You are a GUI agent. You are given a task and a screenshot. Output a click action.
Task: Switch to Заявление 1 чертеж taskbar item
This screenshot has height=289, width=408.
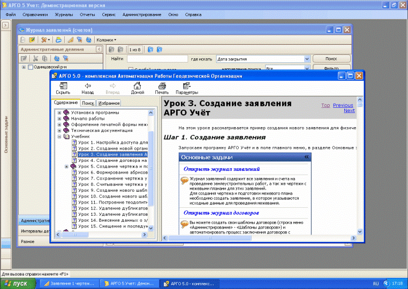[70, 284]
